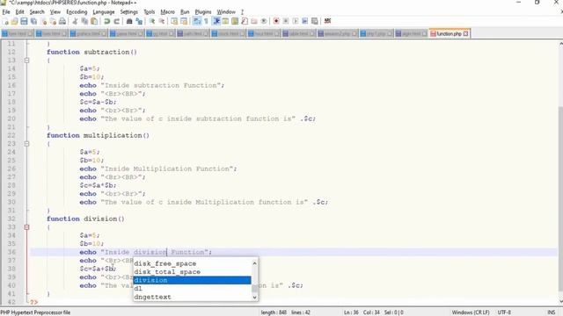The height and width of the screenshot is (316, 563).
Task: Click the Print toolbar icon
Action: tap(62, 21)
